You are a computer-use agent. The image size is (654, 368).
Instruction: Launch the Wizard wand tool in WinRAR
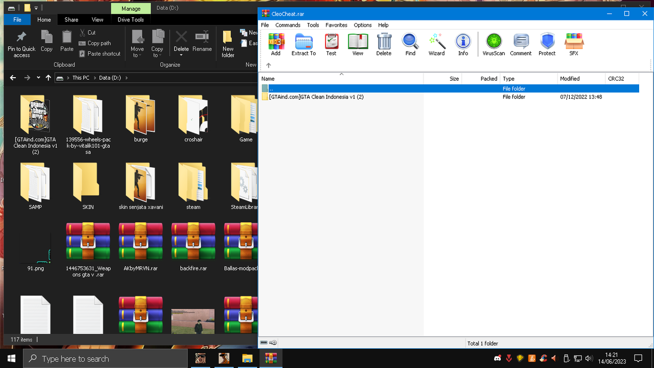(437, 44)
